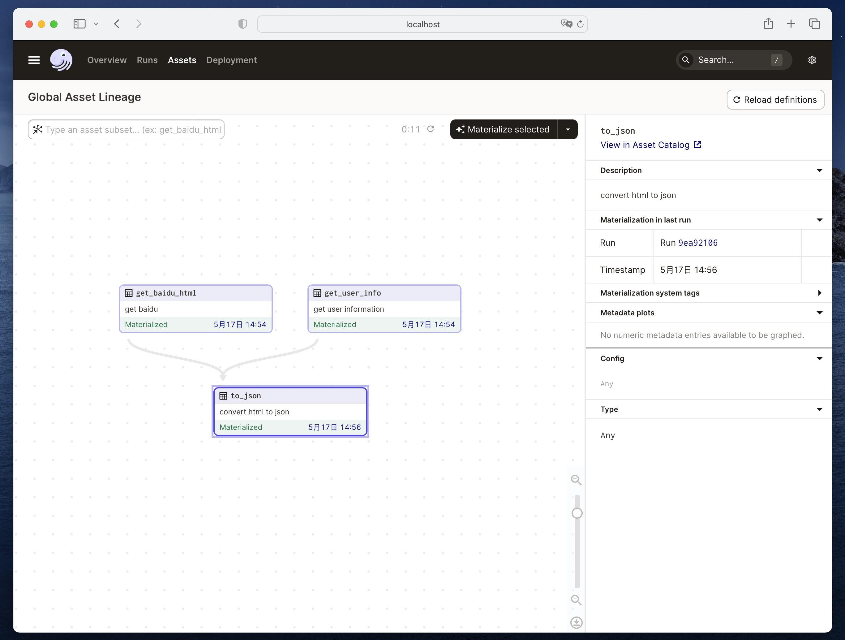Image resolution: width=845 pixels, height=640 pixels.
Task: Refresh the asset graph countdown icon
Action: click(431, 129)
